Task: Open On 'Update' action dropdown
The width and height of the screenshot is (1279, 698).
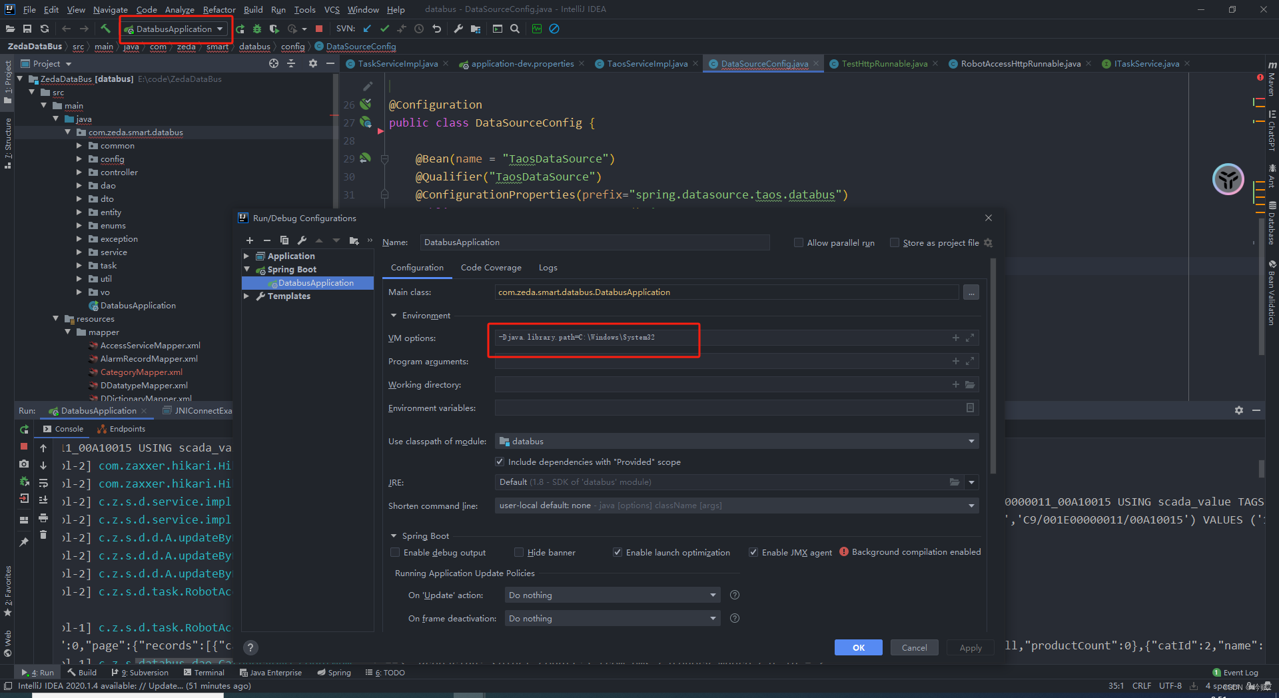Action: (x=612, y=595)
